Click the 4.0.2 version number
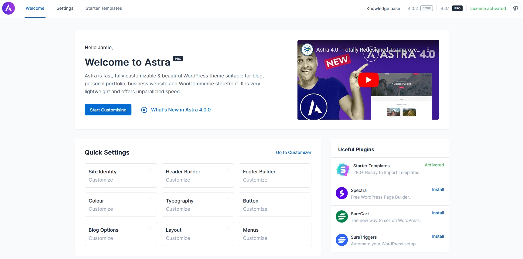The width and height of the screenshot is (523, 259). [x=413, y=9]
